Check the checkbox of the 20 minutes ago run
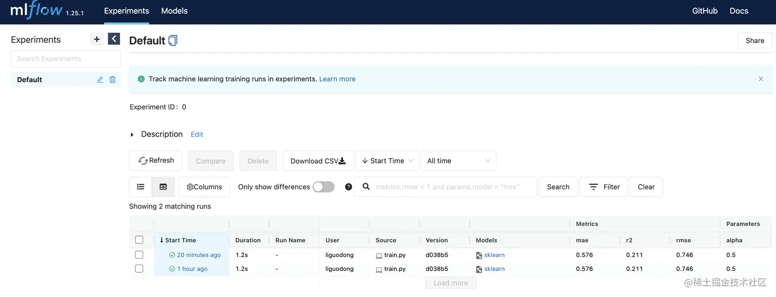Screen dimensions: 776x297 [139, 254]
